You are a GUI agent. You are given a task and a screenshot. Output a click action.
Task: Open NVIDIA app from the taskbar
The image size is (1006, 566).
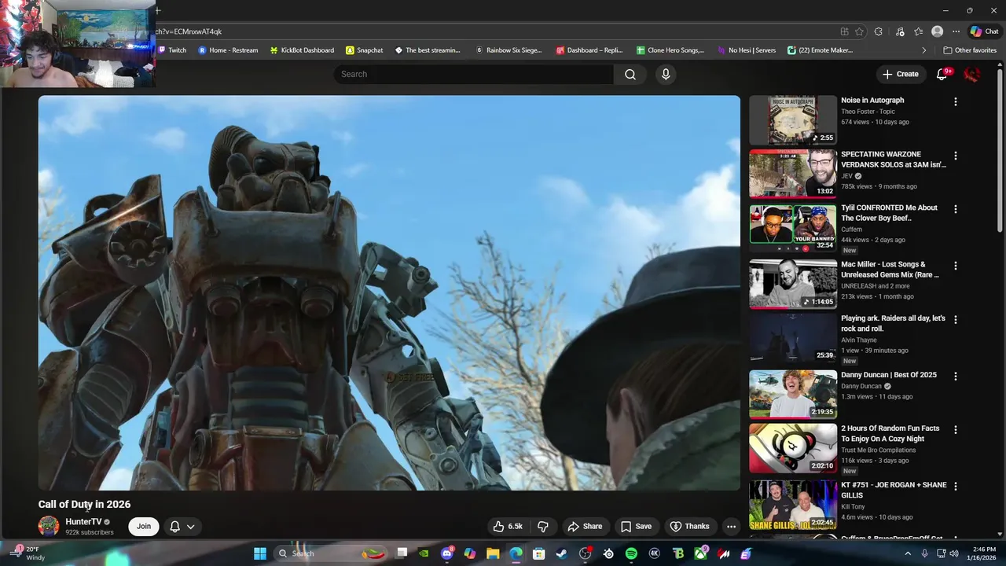(424, 553)
